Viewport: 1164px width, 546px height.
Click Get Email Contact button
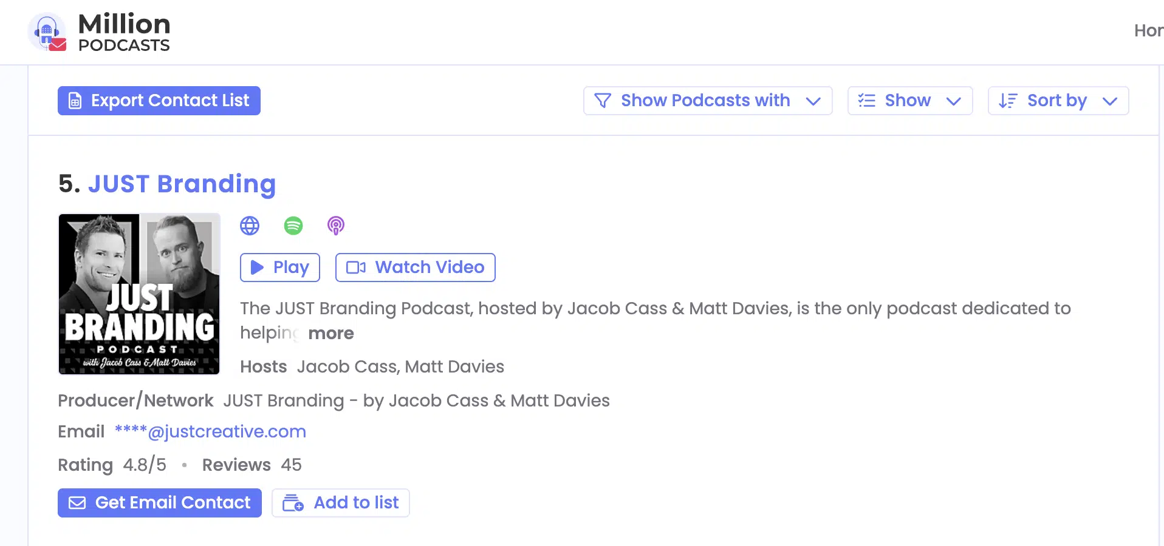click(x=159, y=503)
